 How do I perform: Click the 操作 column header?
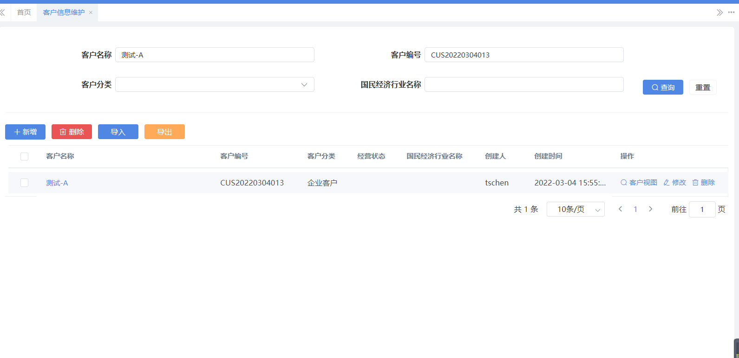(x=627, y=156)
